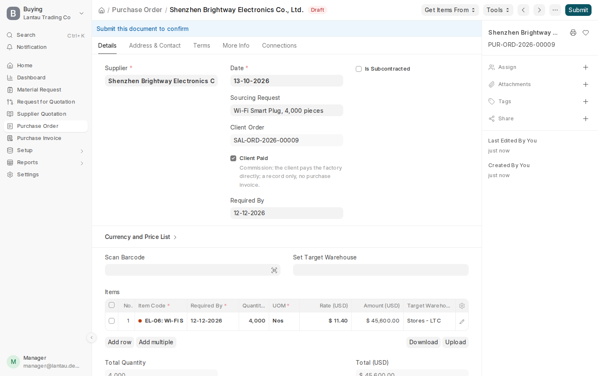
Task: Print this purchase order via printer icon
Action: 573,33
